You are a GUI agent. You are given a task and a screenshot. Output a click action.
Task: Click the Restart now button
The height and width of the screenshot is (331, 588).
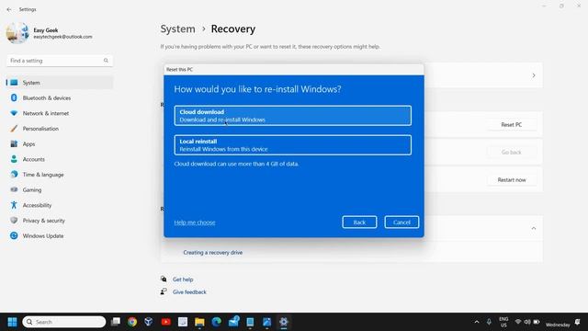(512, 180)
